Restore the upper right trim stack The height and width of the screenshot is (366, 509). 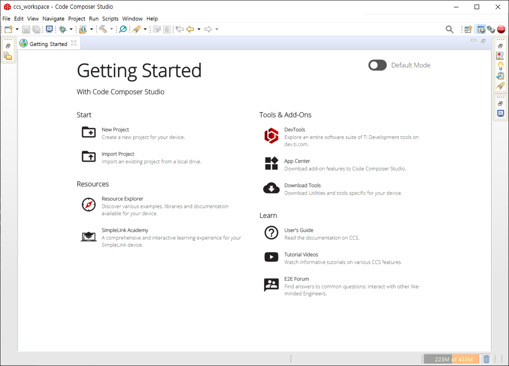[501, 46]
